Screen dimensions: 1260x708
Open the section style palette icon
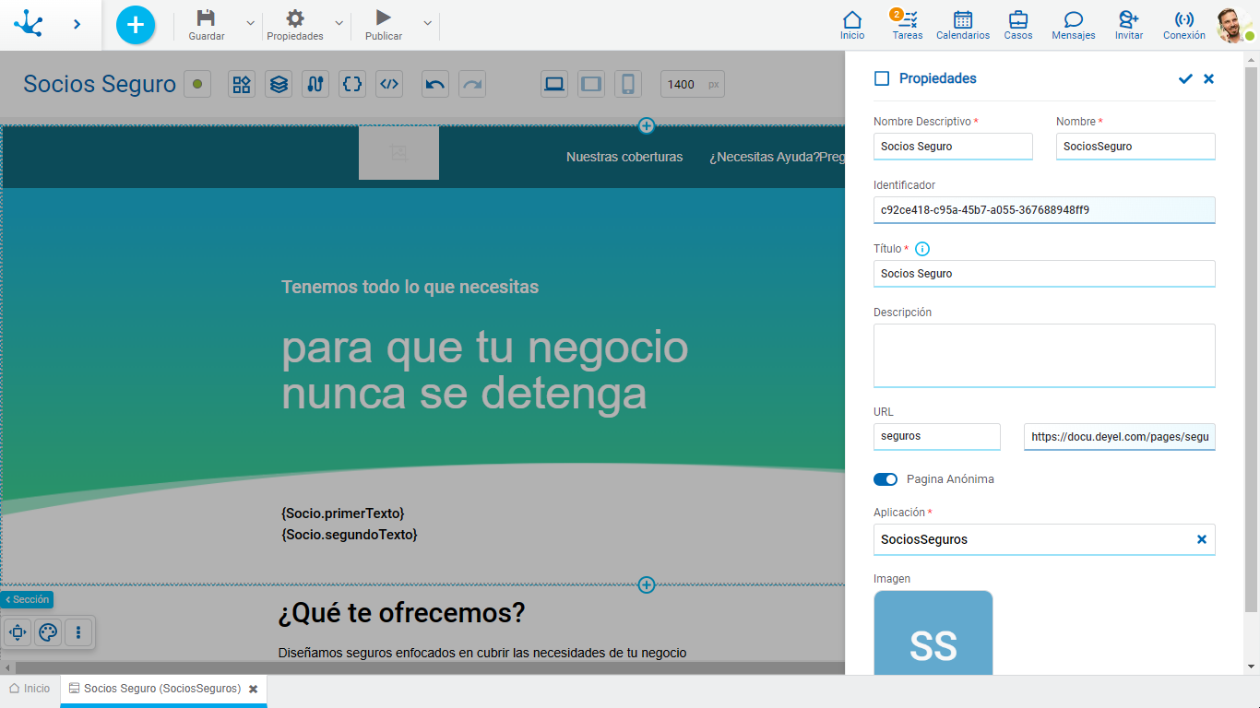48,632
